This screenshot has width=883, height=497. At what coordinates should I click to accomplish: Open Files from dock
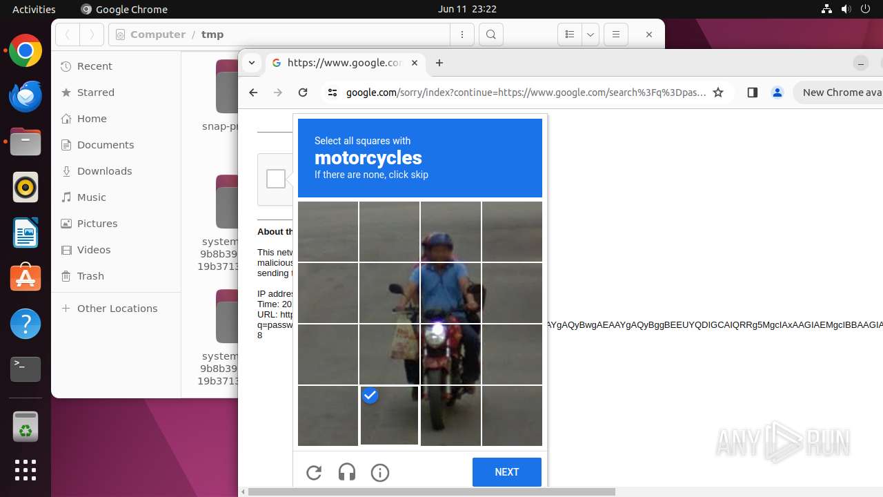26,142
